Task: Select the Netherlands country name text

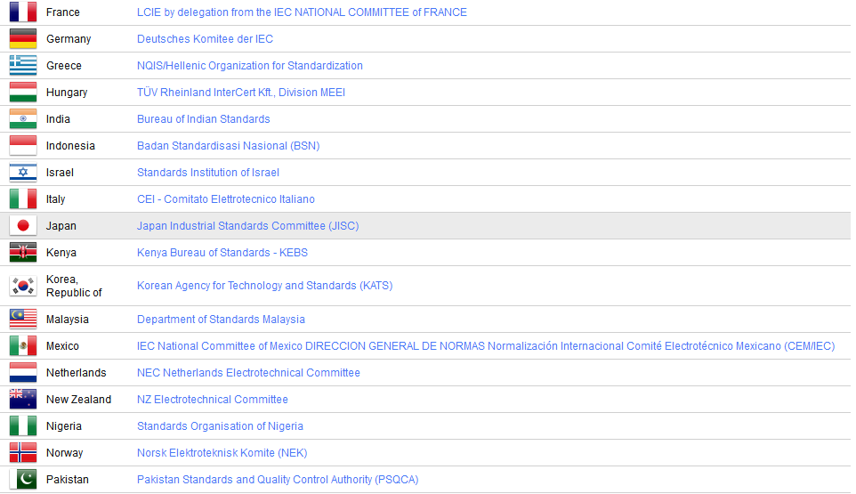Action: tap(76, 373)
